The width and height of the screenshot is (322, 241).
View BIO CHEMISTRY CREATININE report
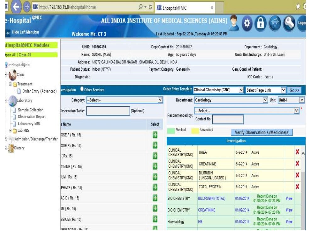click(x=289, y=210)
